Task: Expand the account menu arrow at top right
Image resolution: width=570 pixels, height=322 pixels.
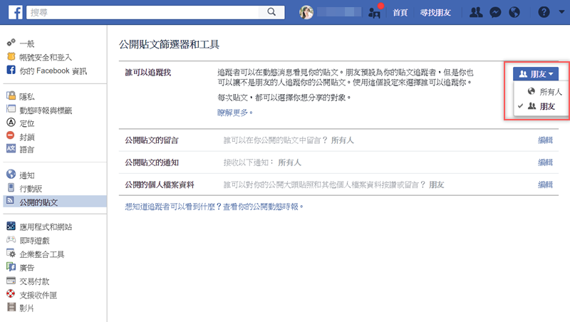Action: pyautogui.click(x=561, y=12)
